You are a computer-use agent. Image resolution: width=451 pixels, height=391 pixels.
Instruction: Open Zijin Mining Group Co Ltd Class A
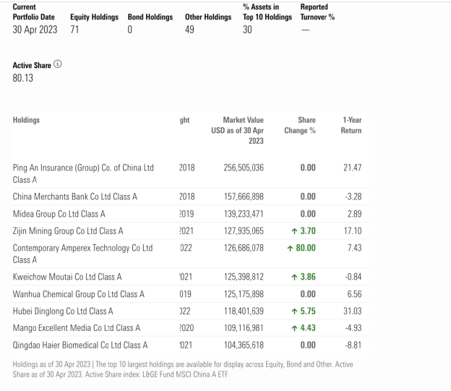click(x=68, y=231)
